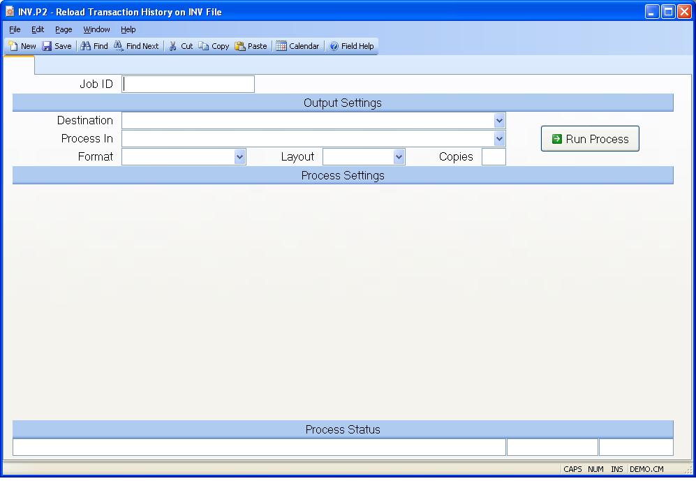
Task: Expand the Process In dropdown
Action: (x=499, y=139)
